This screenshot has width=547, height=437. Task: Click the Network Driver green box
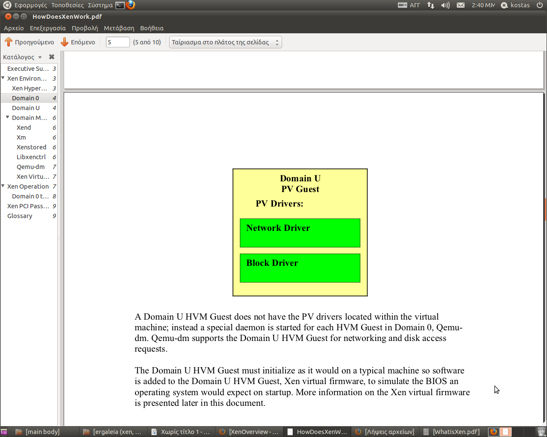pos(300,233)
